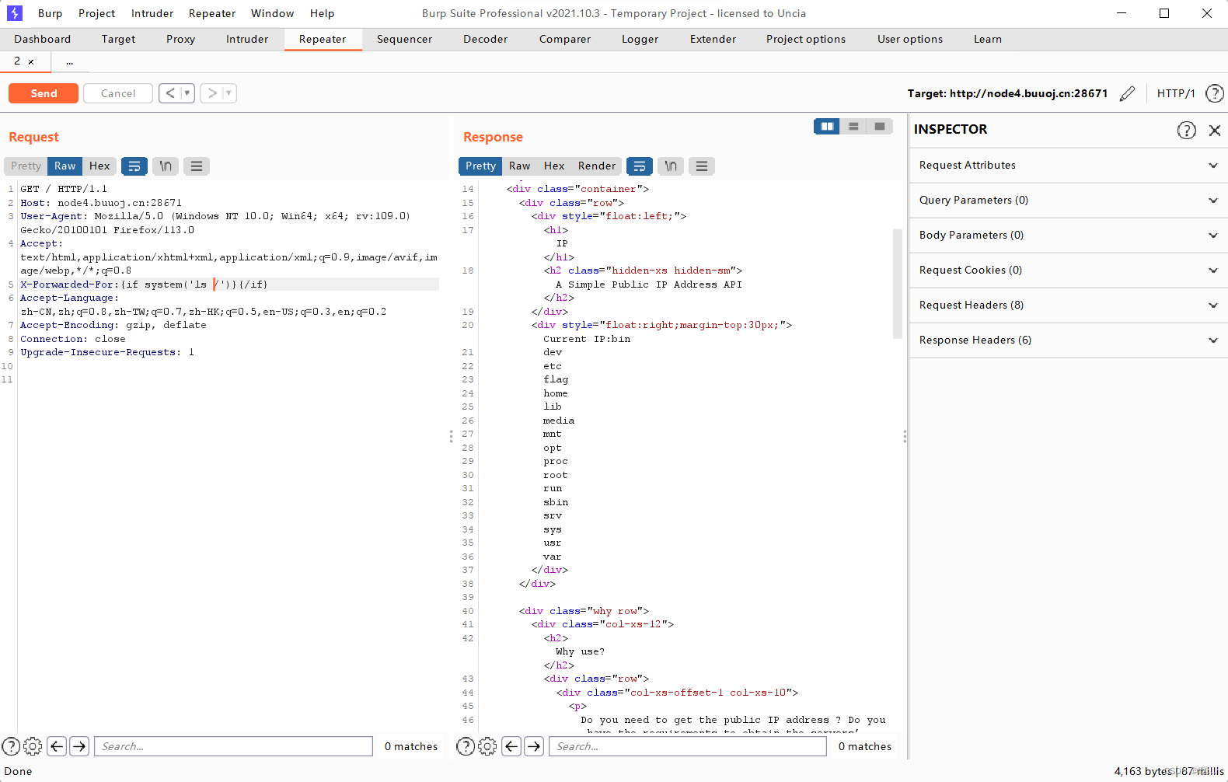Screen dimensions: 1228x782
Task: Expand Request Headers (8) section
Action: click(1069, 305)
